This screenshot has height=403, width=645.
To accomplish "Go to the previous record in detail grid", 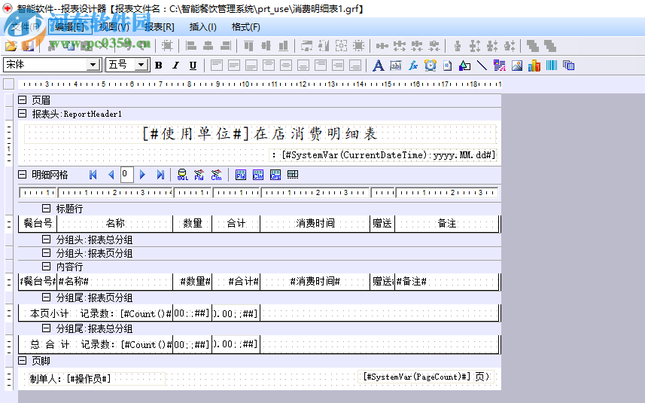I will point(111,175).
